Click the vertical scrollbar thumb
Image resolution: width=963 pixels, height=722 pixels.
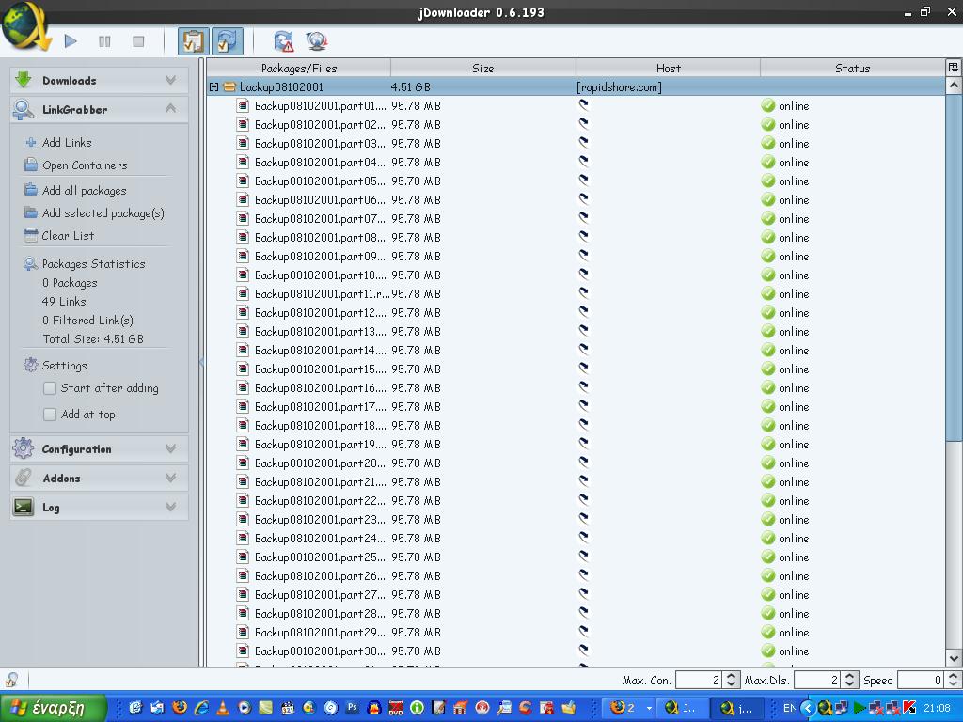[x=954, y=267]
